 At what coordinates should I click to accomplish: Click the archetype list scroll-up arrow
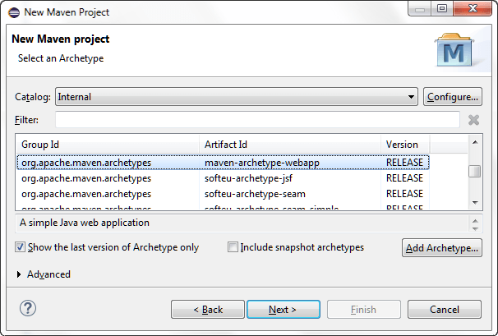475,142
